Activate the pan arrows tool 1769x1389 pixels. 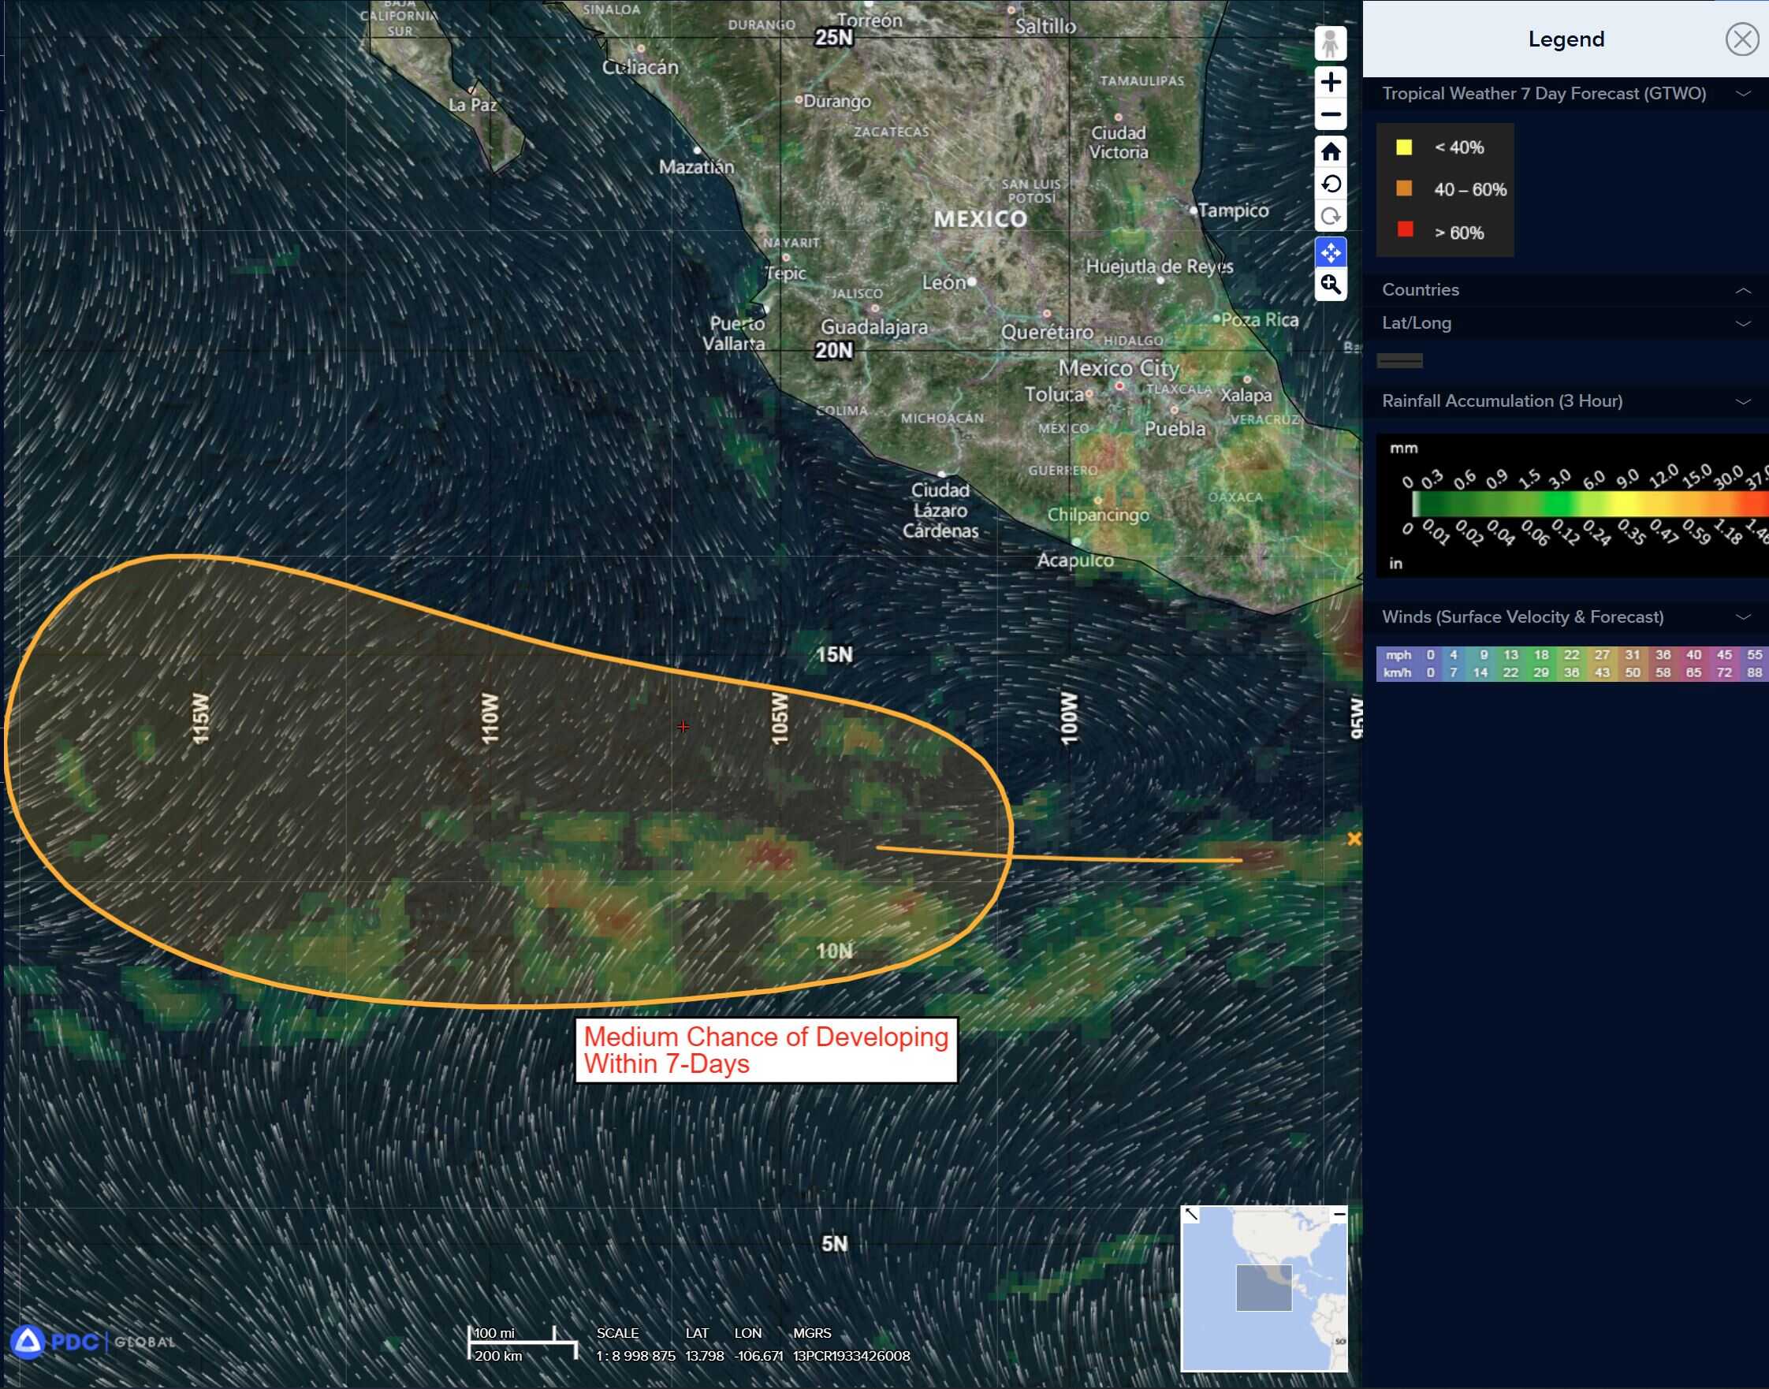1330,253
